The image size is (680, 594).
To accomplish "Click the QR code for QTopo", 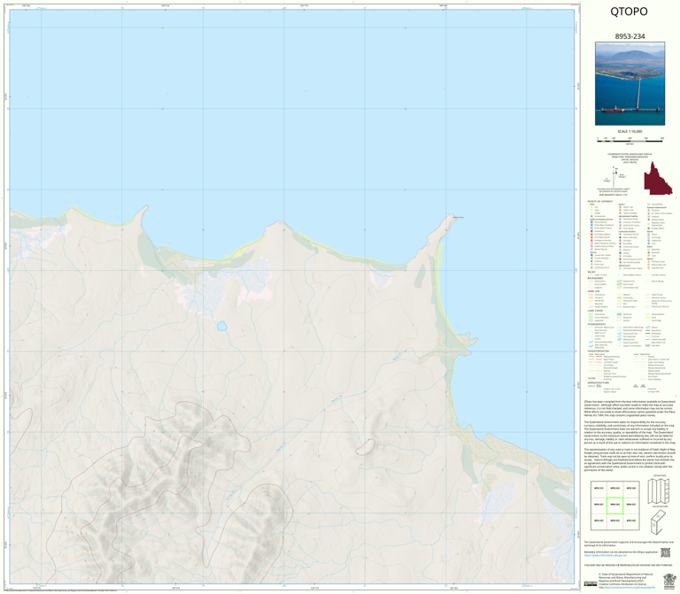I will 665,552.
